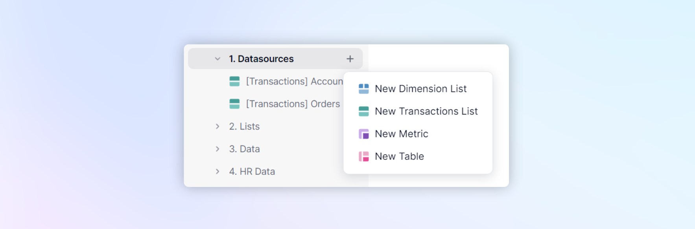Click the plus icon beside Datasources
This screenshot has height=229, width=695.
point(350,59)
